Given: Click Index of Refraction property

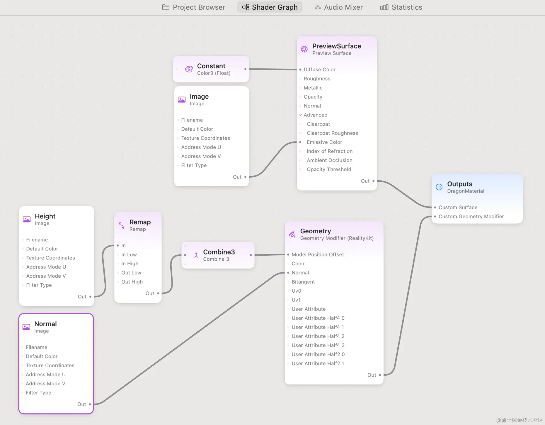Looking at the screenshot, I should (330, 151).
